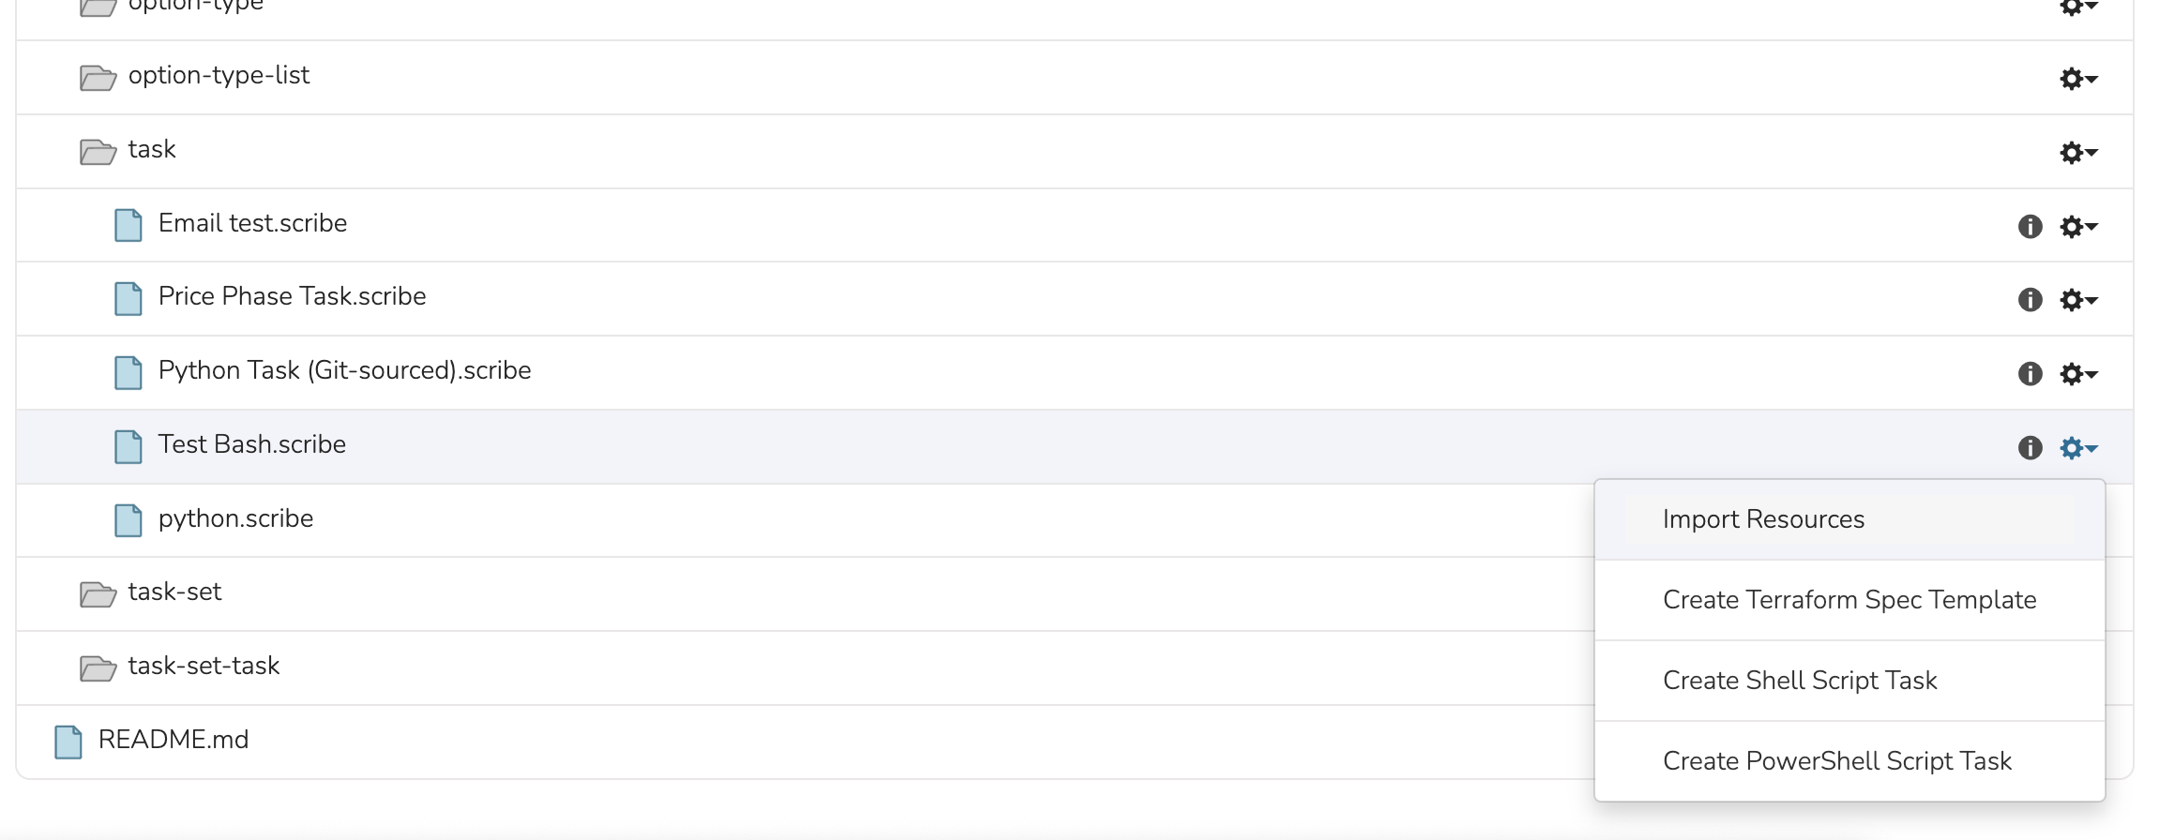Click info icon for Email test.scribe
Image resolution: width=2159 pixels, height=840 pixels.
click(2030, 227)
